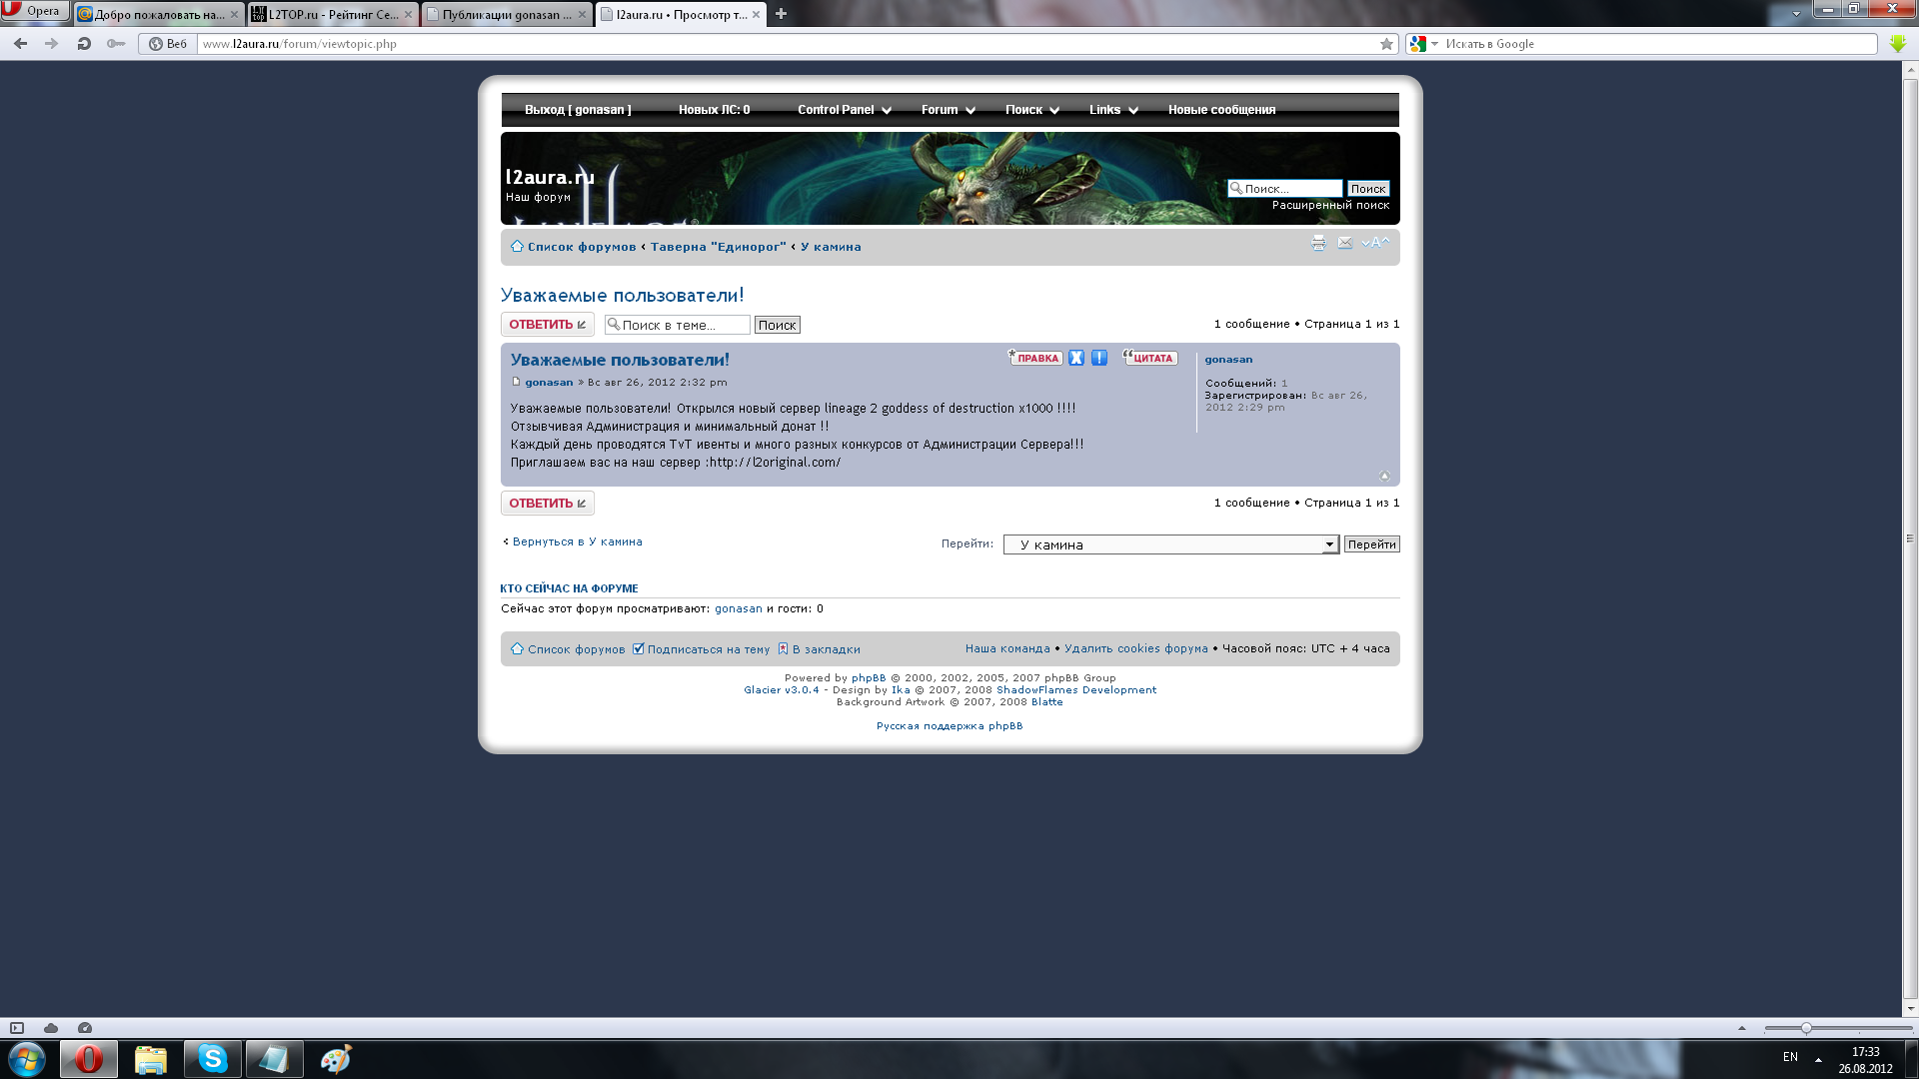1919x1079 pixels.
Task: Delete post using blue X icon
Action: click(x=1076, y=358)
